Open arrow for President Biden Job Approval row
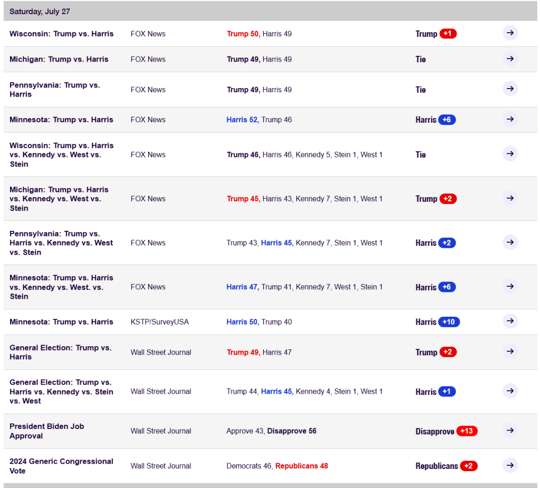The height and width of the screenshot is (488, 540). pyautogui.click(x=510, y=431)
